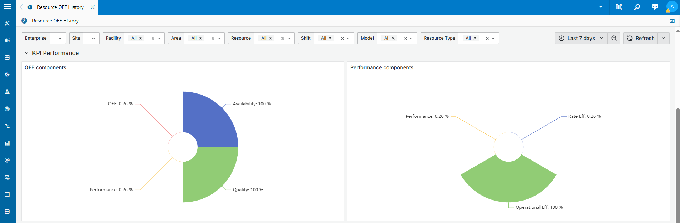This screenshot has height=223, width=680.
Task: Open the bar chart icon in sidebar
Action: (x=7, y=143)
